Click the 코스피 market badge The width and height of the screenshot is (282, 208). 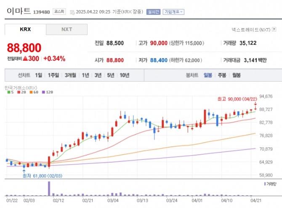pyautogui.click(x=59, y=12)
